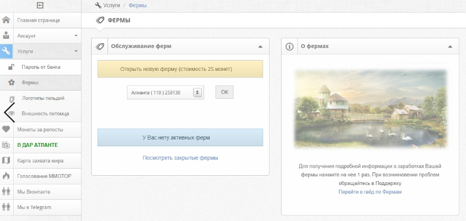Click the coins icon beside В ДАР АТЛАНТЕ
The height and width of the screenshot is (221, 466).
tap(6, 145)
